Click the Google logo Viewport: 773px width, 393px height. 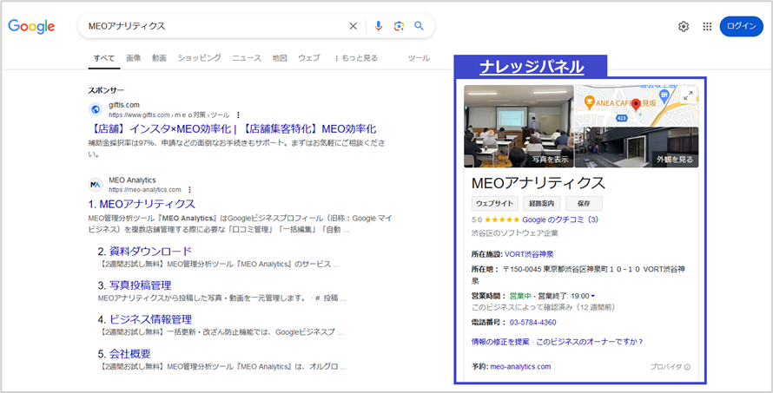31,26
